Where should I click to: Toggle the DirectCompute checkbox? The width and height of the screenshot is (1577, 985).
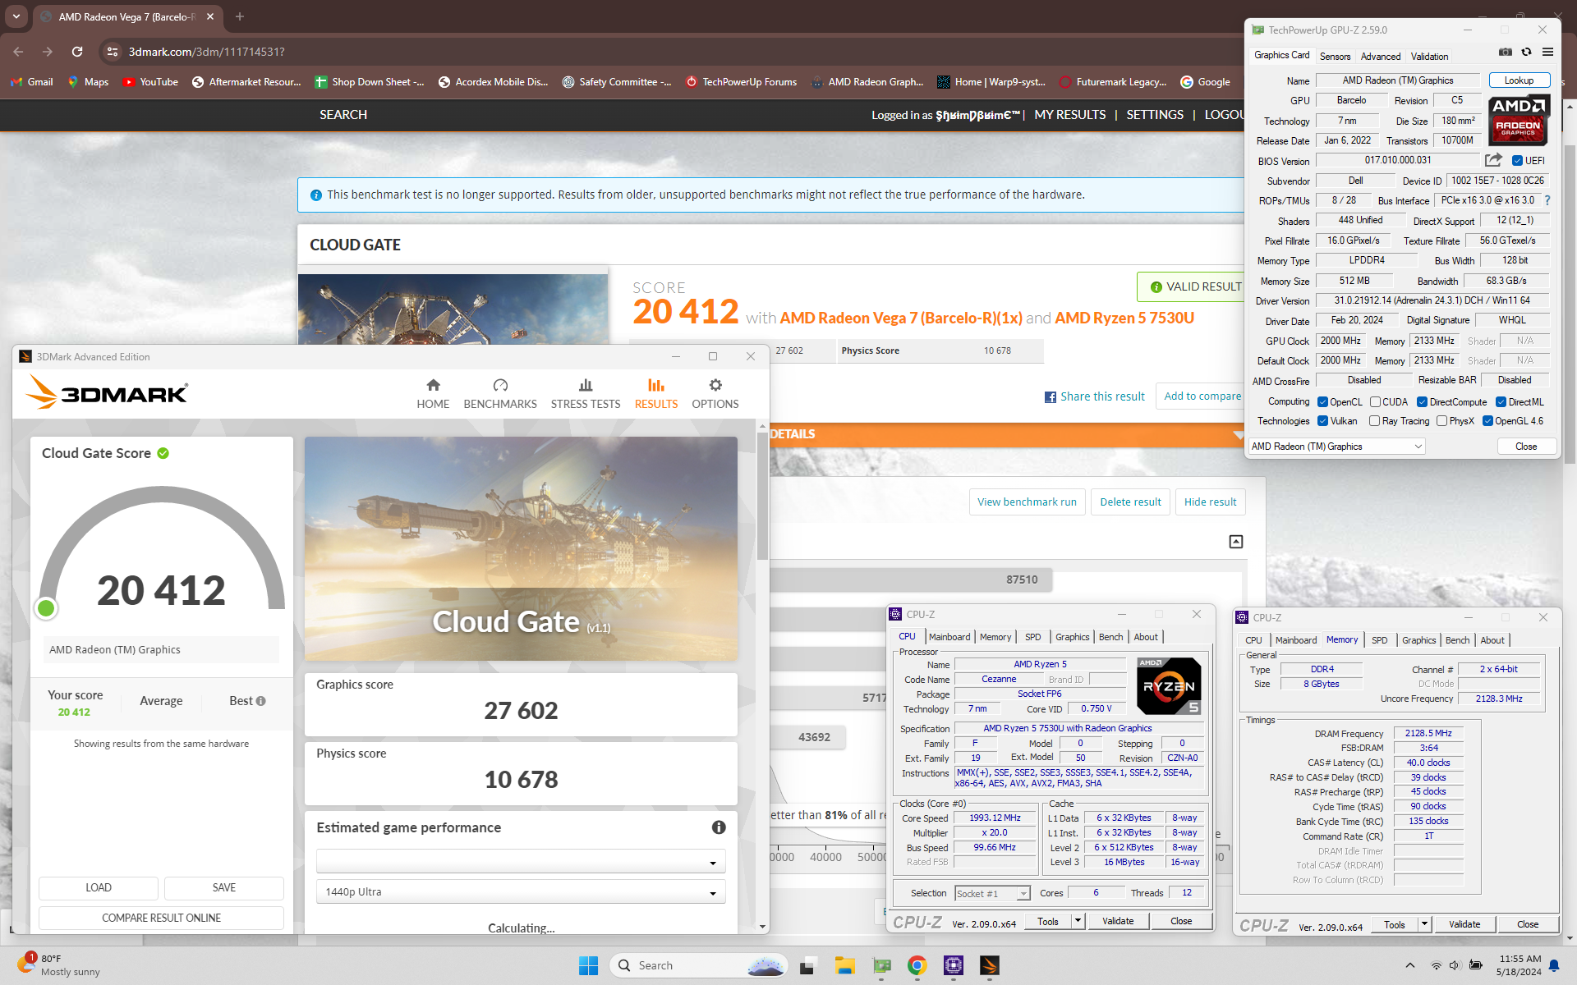(x=1422, y=402)
